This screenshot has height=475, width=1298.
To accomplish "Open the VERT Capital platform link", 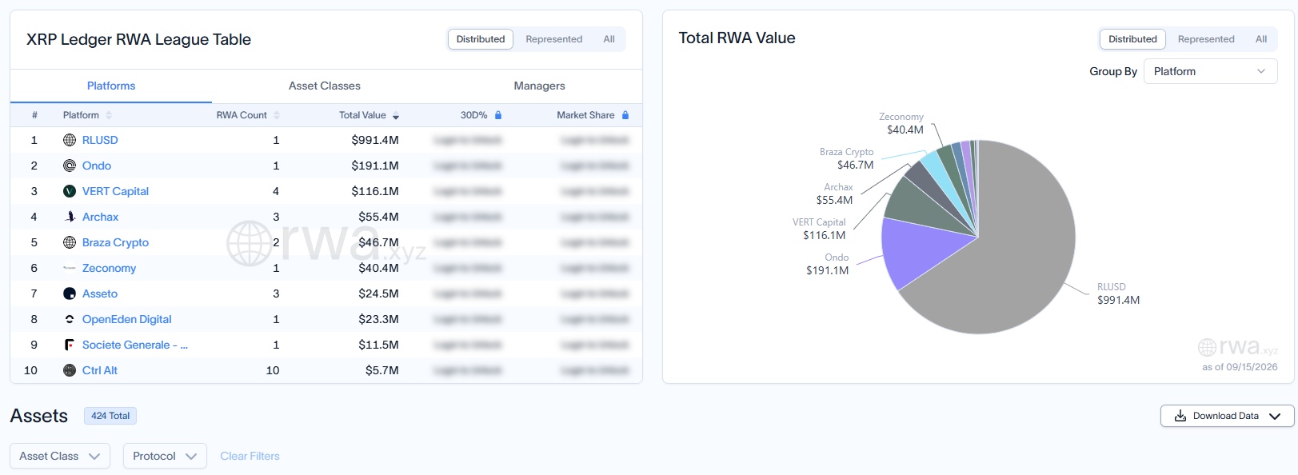I will (115, 191).
